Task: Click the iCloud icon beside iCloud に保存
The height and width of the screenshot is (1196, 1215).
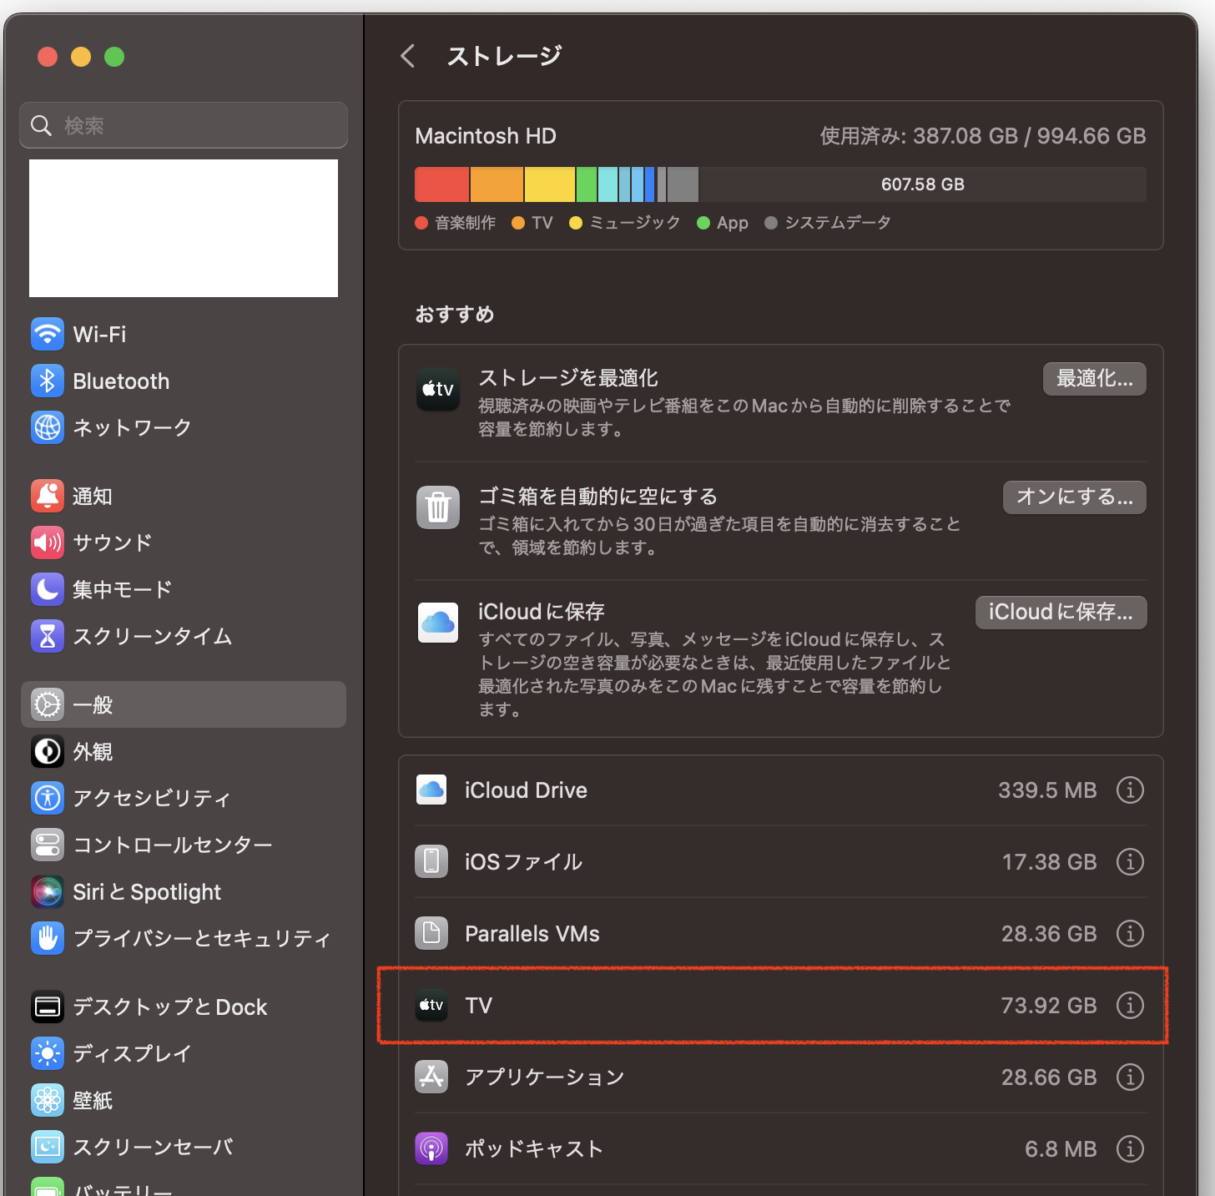Action: click(x=438, y=623)
